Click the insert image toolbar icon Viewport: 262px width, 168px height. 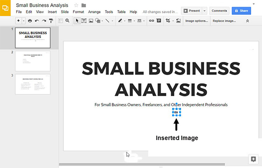(91, 21)
